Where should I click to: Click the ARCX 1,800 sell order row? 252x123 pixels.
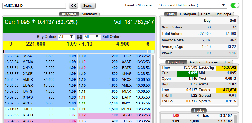114,79
